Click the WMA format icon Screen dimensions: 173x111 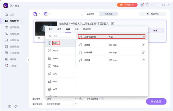pos(50,66)
